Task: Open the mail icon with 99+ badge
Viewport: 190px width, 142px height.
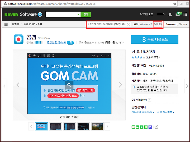Action: [179, 14]
